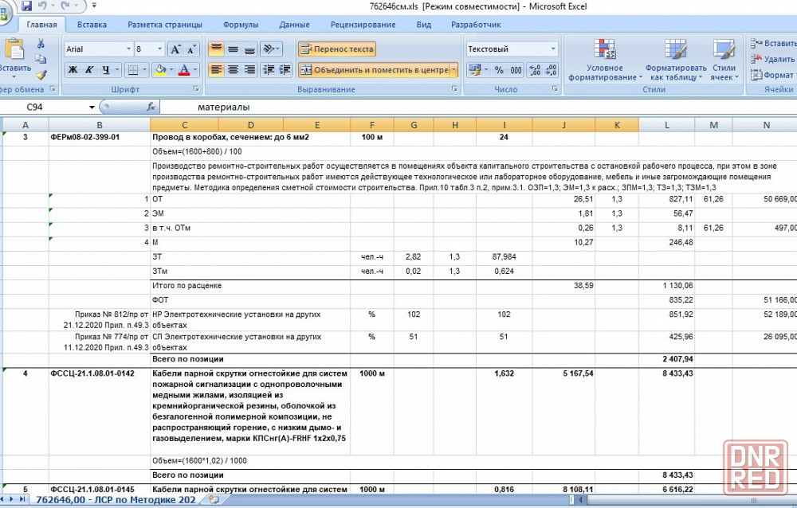The width and height of the screenshot is (797, 508).
Task: Switch to the Формулы ribbon tab
Action: (240, 25)
